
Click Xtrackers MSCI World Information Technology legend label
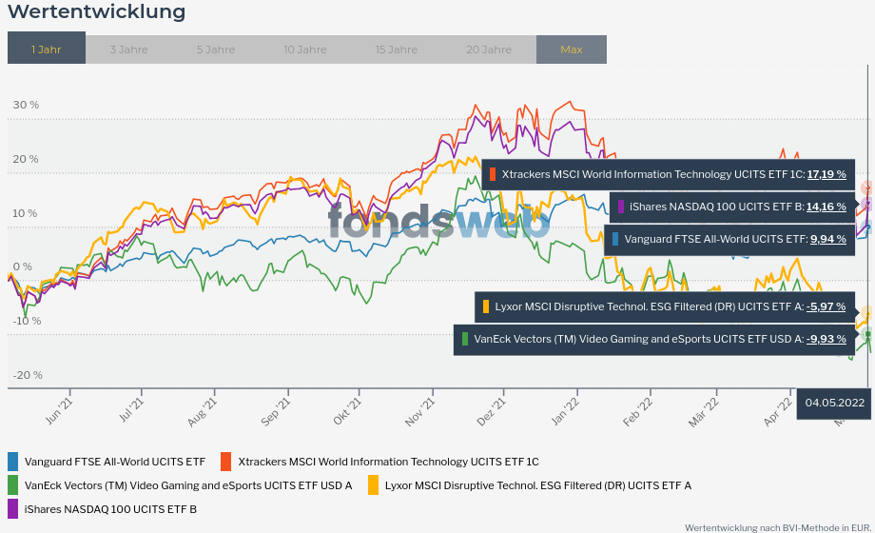point(388,462)
